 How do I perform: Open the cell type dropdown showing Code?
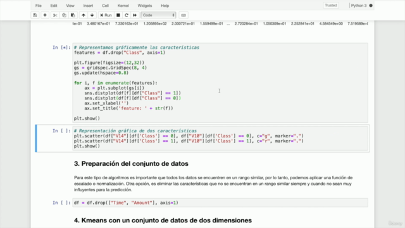tap(158, 15)
